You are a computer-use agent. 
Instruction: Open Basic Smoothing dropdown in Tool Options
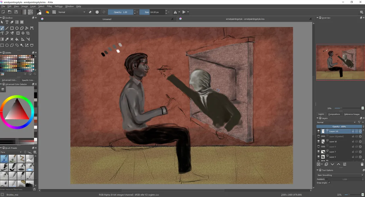point(340,175)
